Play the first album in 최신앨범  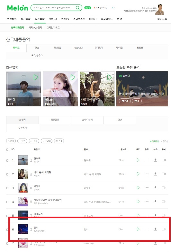click(36, 77)
